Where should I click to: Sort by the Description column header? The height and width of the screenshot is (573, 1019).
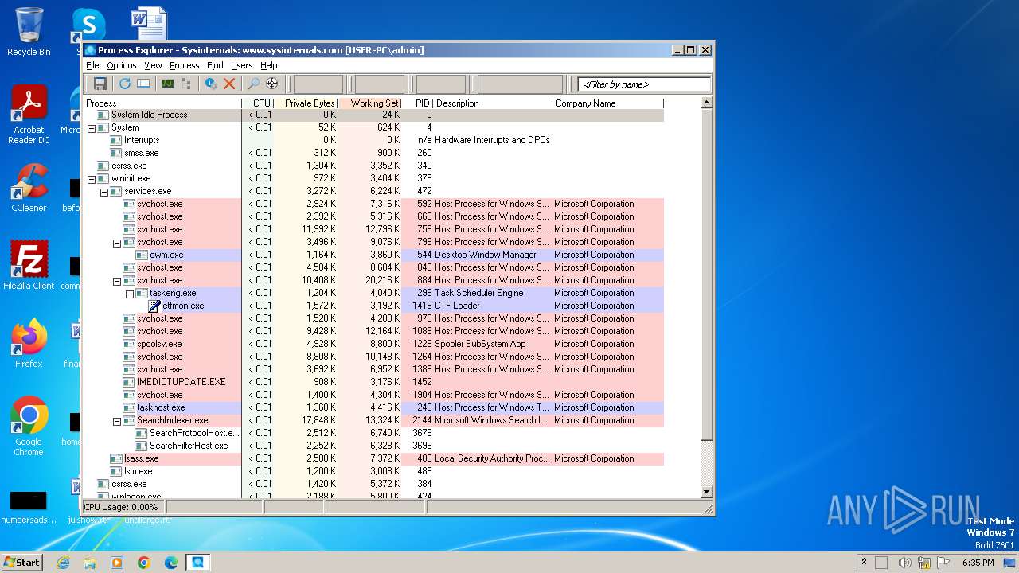pyautogui.click(x=492, y=103)
